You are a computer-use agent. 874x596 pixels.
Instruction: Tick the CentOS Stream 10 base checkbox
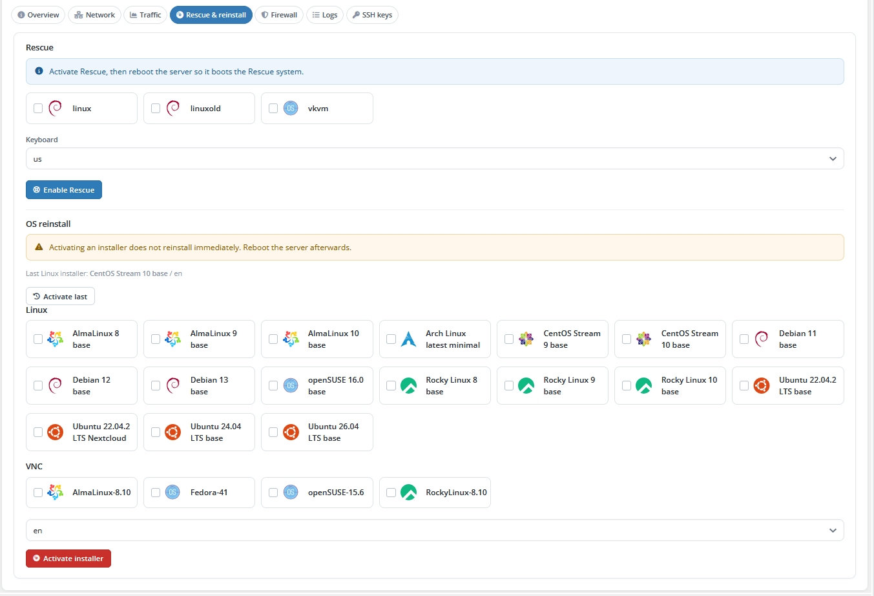pos(627,339)
